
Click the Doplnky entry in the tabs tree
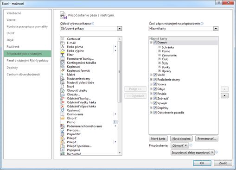click(x=163, y=108)
